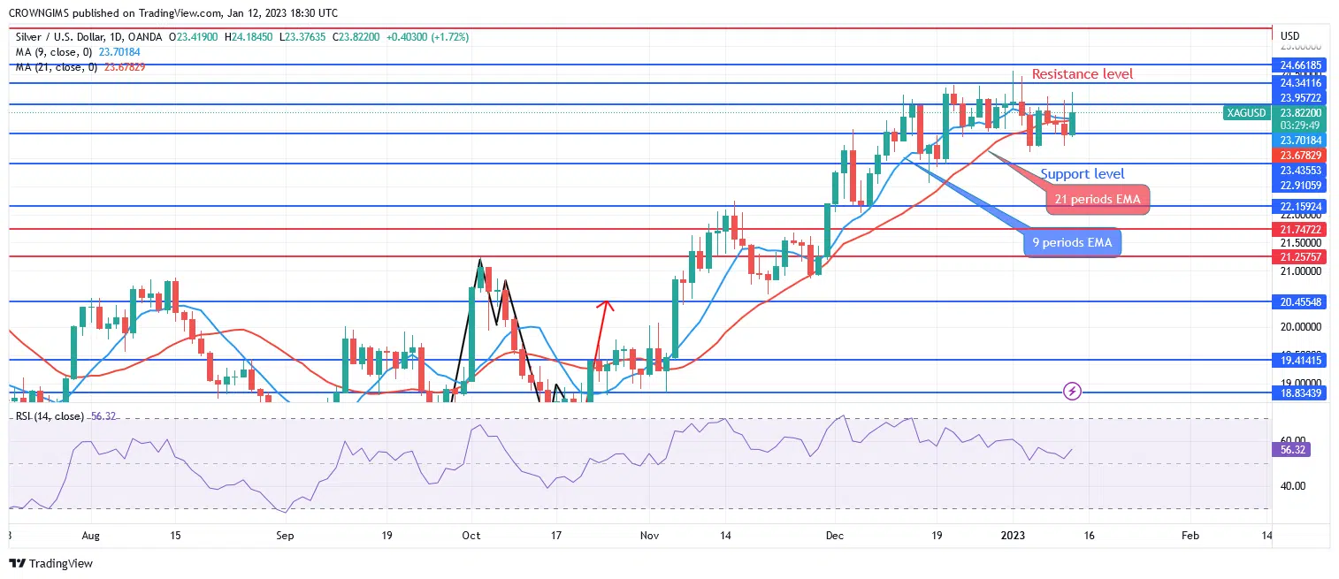Select the Resistance level text annotation
1339x579 pixels.
click(1082, 74)
